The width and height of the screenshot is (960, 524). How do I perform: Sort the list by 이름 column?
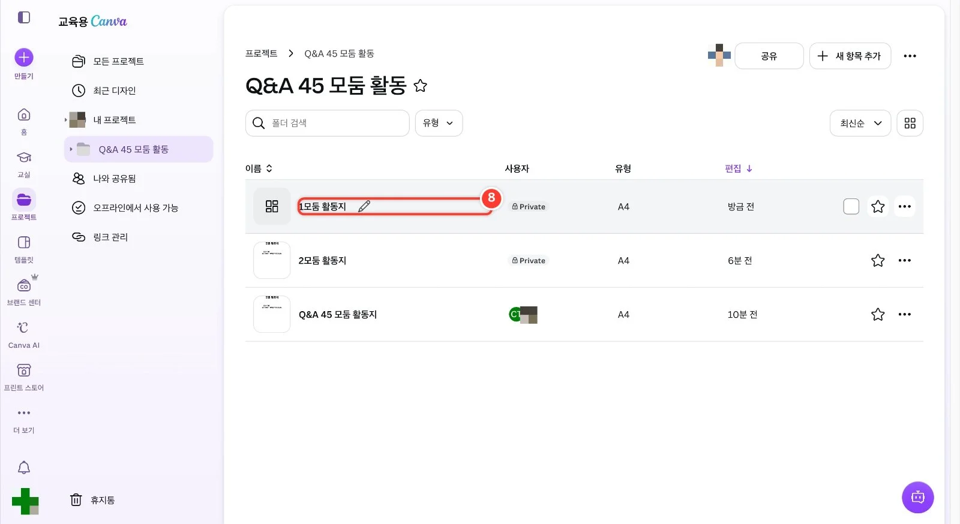pyautogui.click(x=259, y=168)
